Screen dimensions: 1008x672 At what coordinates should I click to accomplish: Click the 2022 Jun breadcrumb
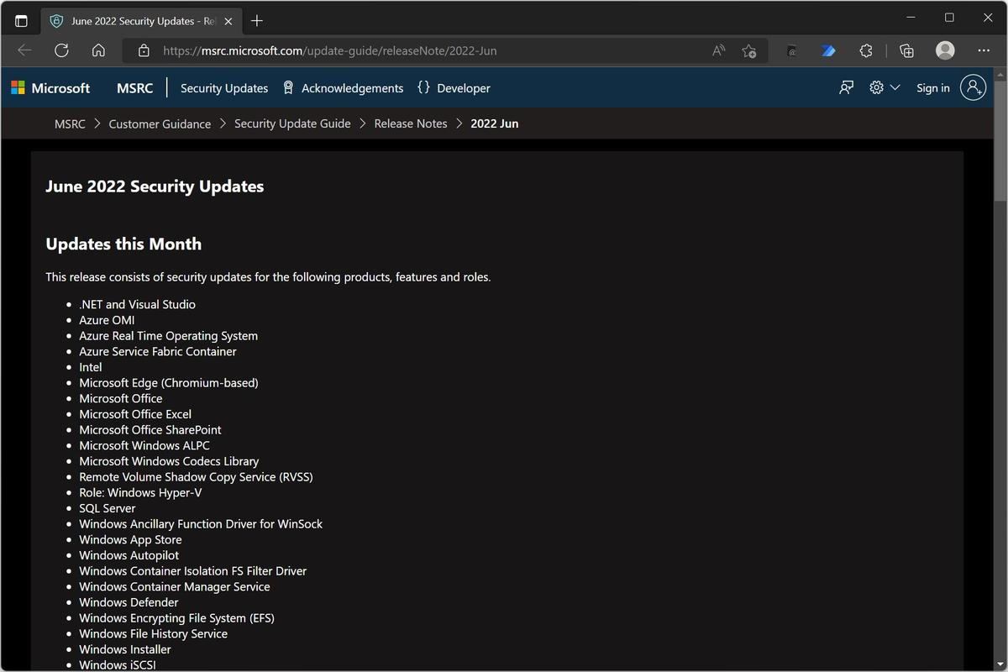(494, 123)
